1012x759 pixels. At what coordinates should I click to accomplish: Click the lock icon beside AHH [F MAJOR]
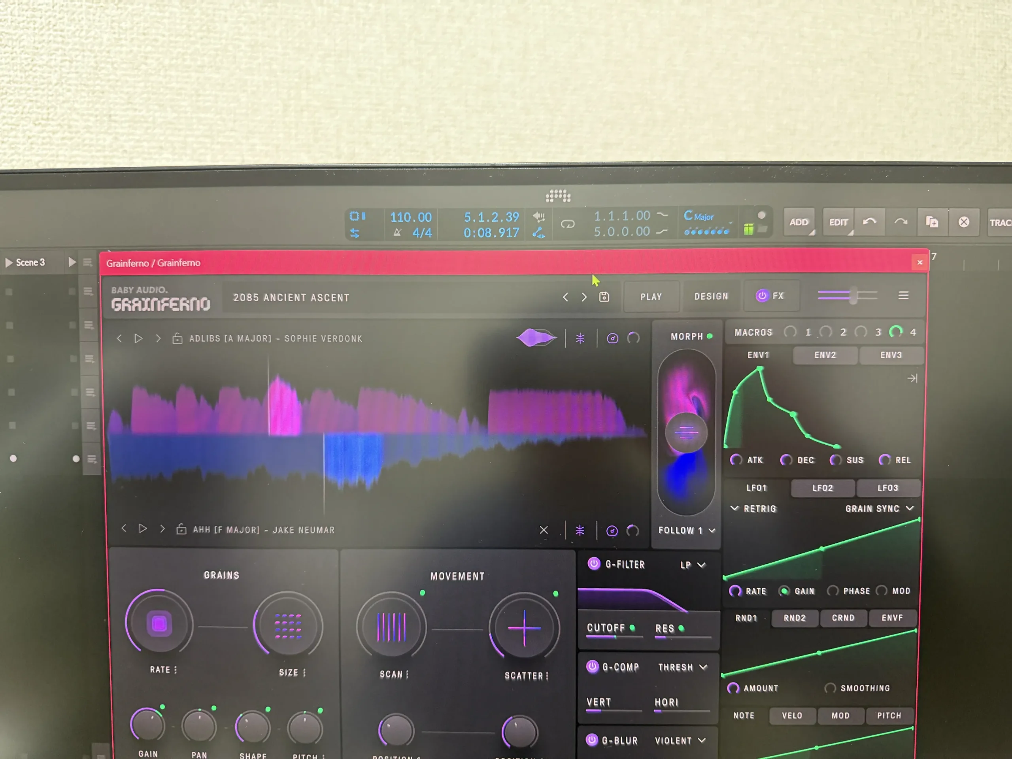tap(181, 529)
